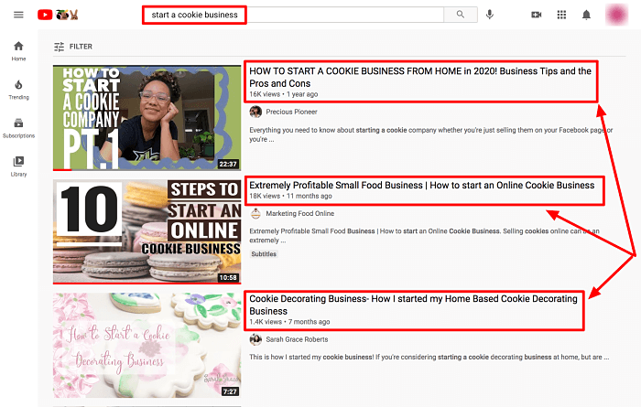Open thumbnail '10 Steps to Start an Online Cookie Business'
The height and width of the screenshot is (407, 641).
(x=147, y=231)
